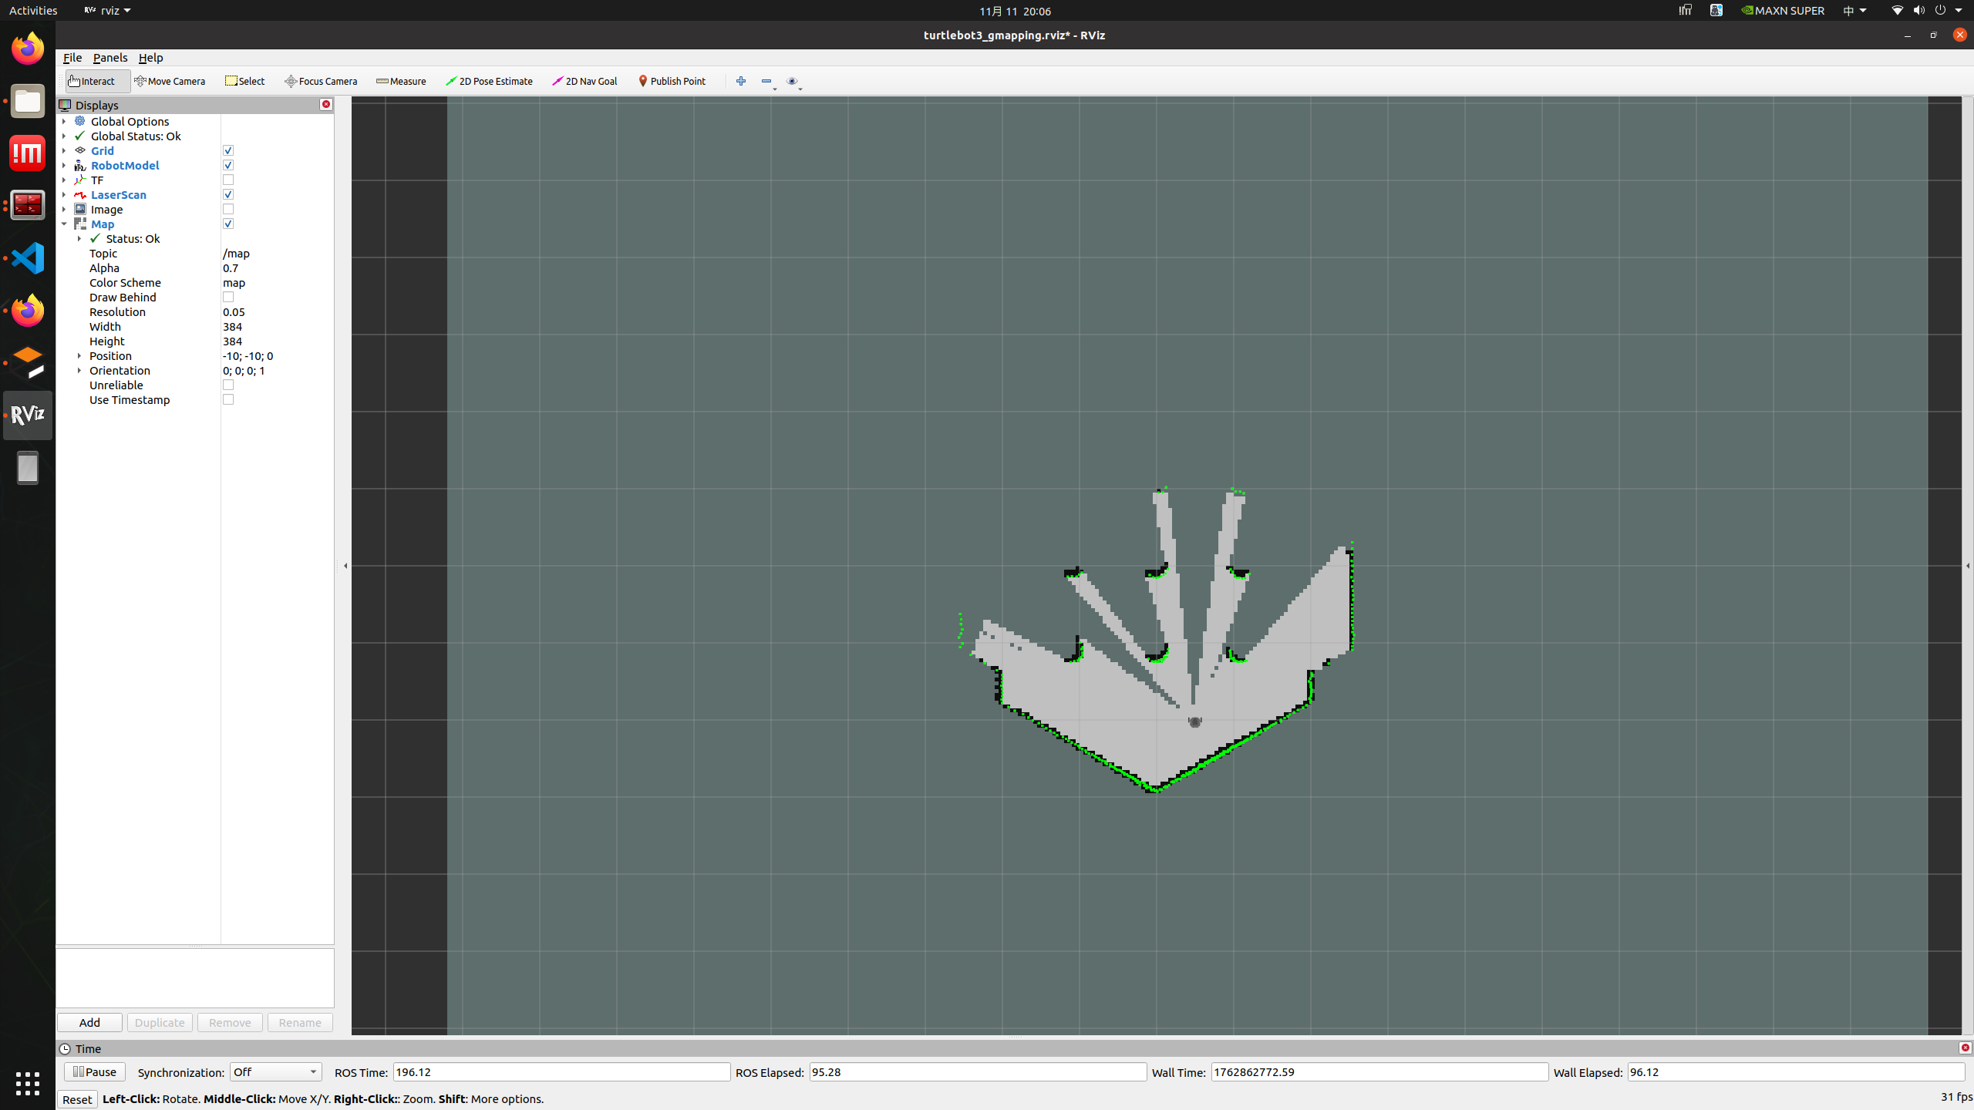Disable the LaserScan display checkbox

228,194
